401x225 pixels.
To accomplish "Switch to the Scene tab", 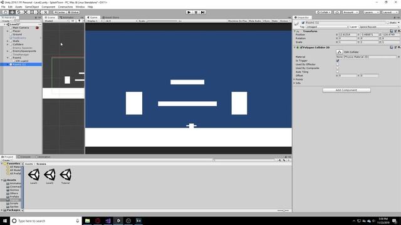I will (x=50, y=17).
